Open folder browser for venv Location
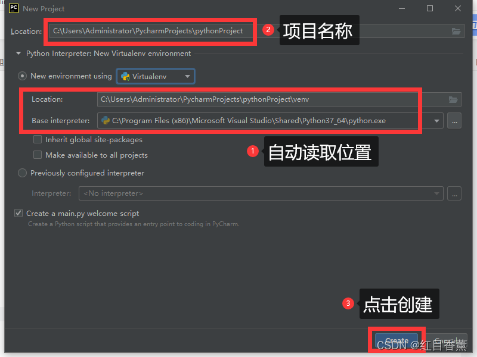This screenshot has width=477, height=357. click(x=453, y=99)
